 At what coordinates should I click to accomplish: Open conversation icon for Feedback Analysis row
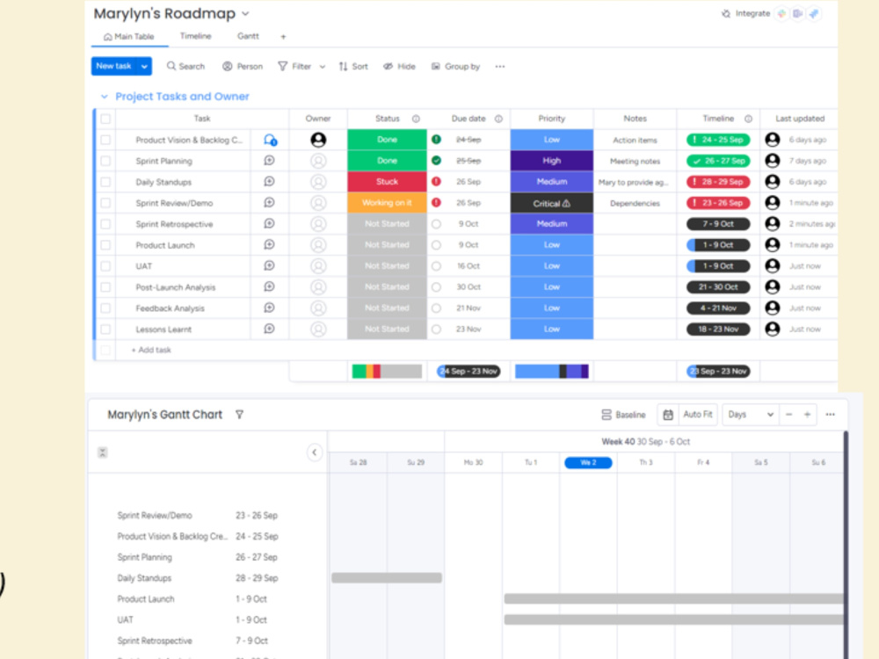269,308
